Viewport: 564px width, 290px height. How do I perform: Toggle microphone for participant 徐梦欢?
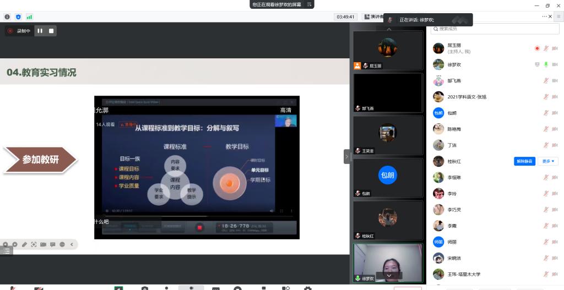point(546,64)
